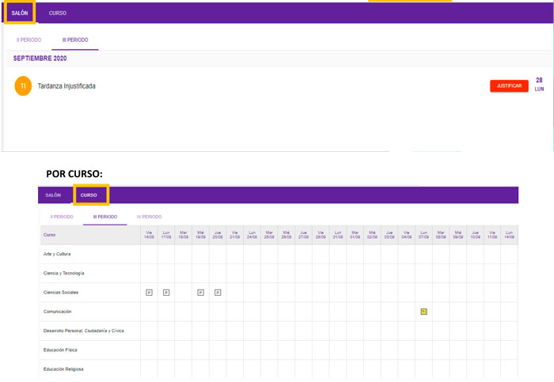The height and width of the screenshot is (382, 554).
Task: Select III PERIODO tab above the course table
Action: (x=104, y=216)
